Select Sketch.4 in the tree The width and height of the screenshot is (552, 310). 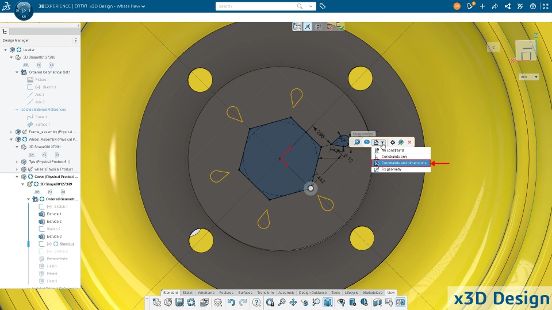coord(67,244)
